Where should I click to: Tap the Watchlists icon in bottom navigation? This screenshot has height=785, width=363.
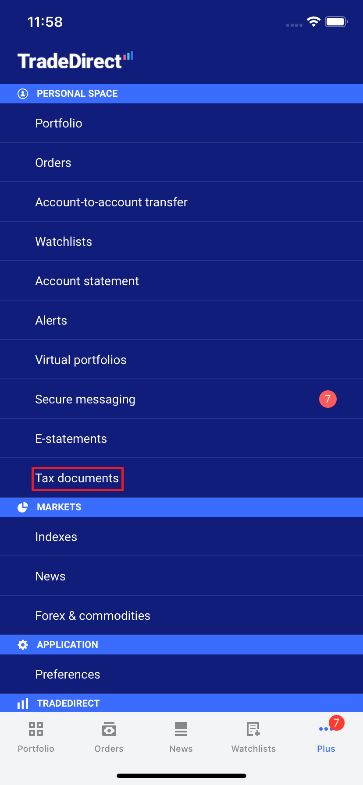coord(253,729)
